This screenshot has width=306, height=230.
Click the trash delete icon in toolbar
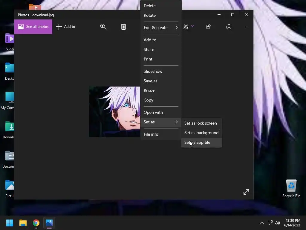point(123,27)
